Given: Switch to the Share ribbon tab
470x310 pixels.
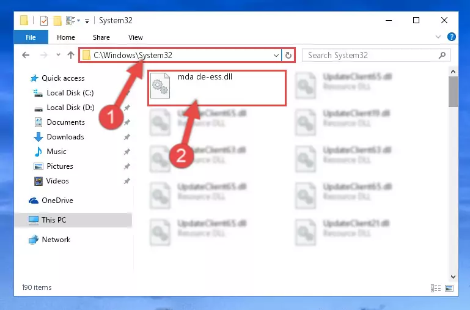Looking at the screenshot, I should 101,37.
